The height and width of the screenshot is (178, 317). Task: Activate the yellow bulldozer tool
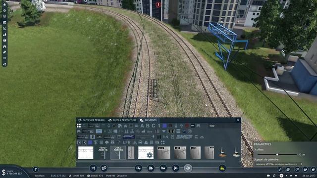point(222,168)
